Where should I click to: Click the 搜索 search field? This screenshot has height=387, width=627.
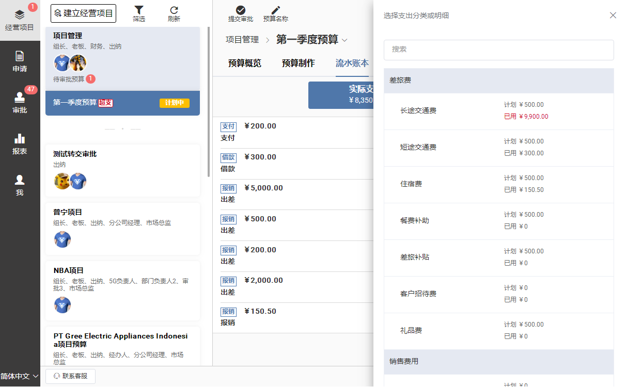click(498, 50)
